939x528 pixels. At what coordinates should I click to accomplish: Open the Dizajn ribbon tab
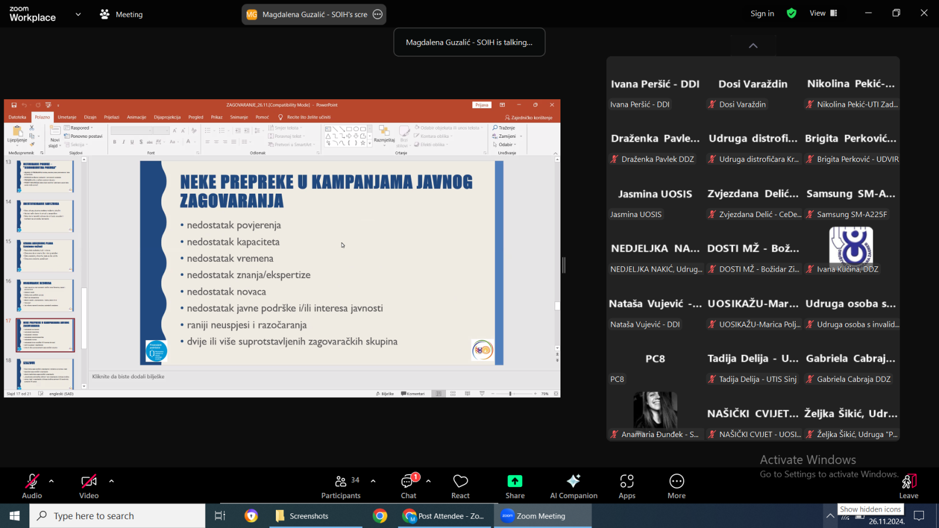pos(90,117)
